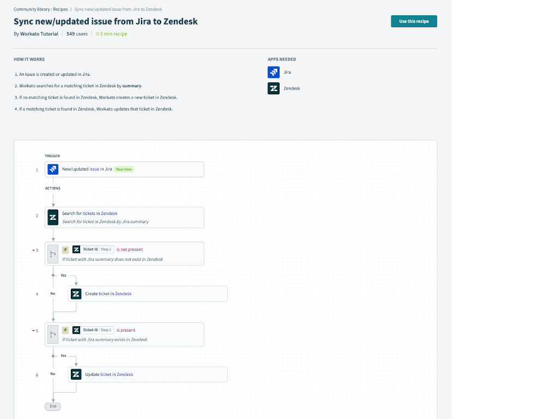Viewport: 558px width, 419px height.
Task: Click the Zendesk icon on Create ticket step
Action: [x=76, y=293]
